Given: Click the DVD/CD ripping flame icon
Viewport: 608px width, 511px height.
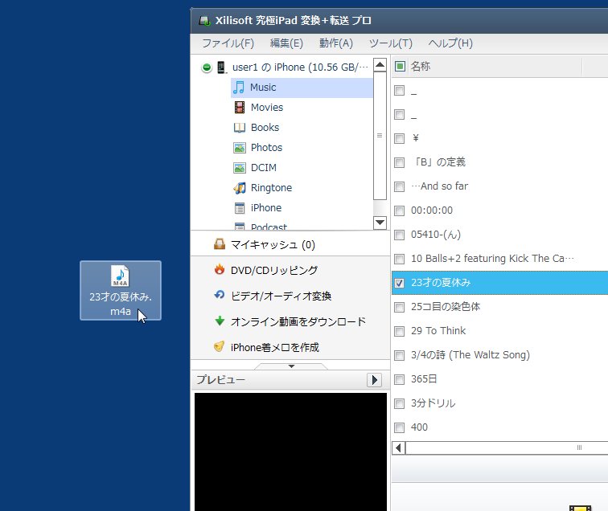Looking at the screenshot, I should pyautogui.click(x=220, y=269).
